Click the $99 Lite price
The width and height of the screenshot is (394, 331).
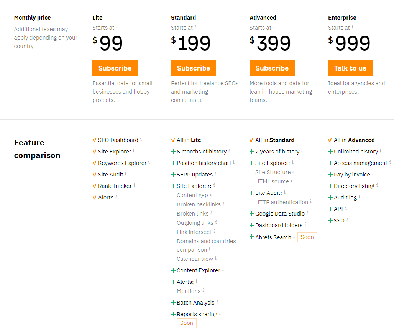pyautogui.click(x=108, y=43)
